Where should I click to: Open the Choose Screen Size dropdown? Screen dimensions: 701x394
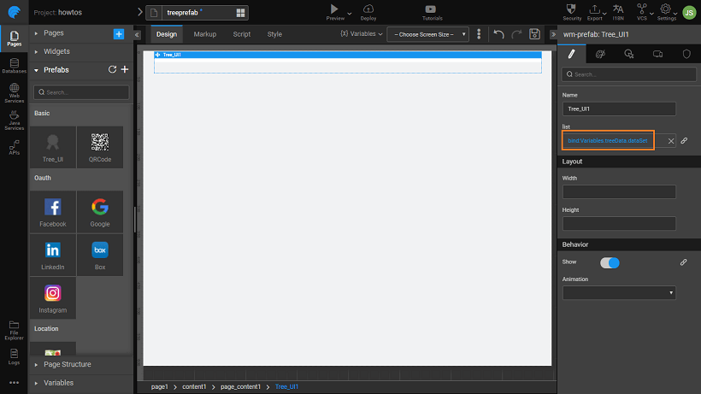click(427, 34)
